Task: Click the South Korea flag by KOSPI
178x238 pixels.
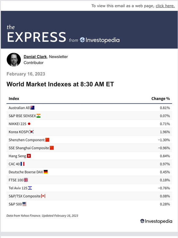Action: (32, 132)
